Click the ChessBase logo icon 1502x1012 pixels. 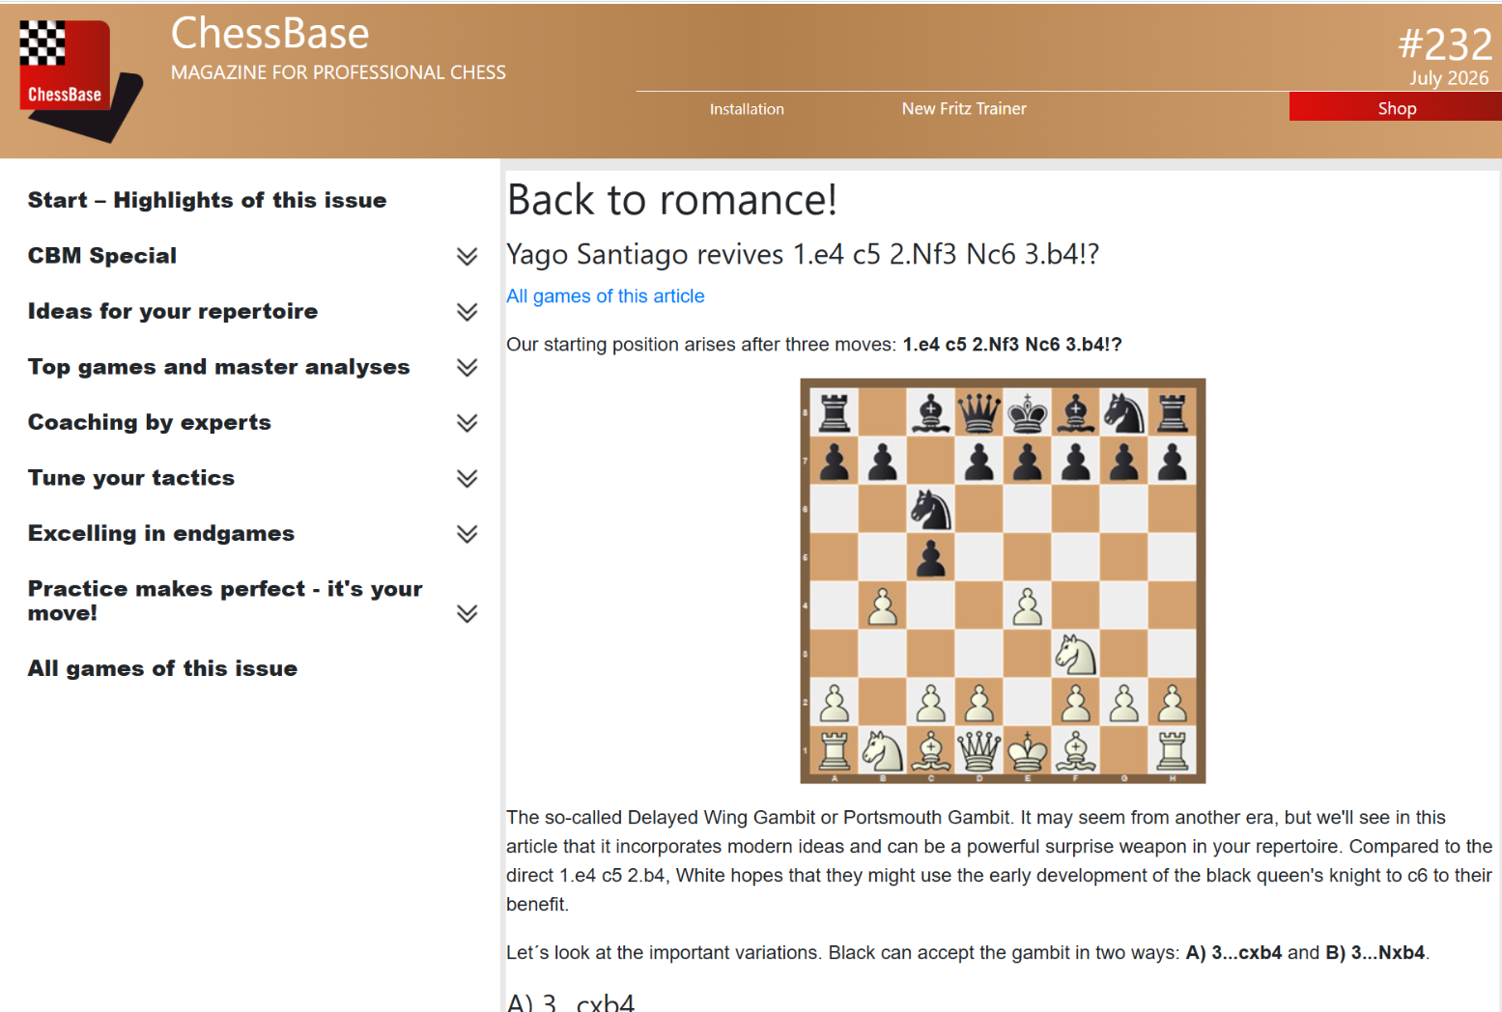coord(81,81)
